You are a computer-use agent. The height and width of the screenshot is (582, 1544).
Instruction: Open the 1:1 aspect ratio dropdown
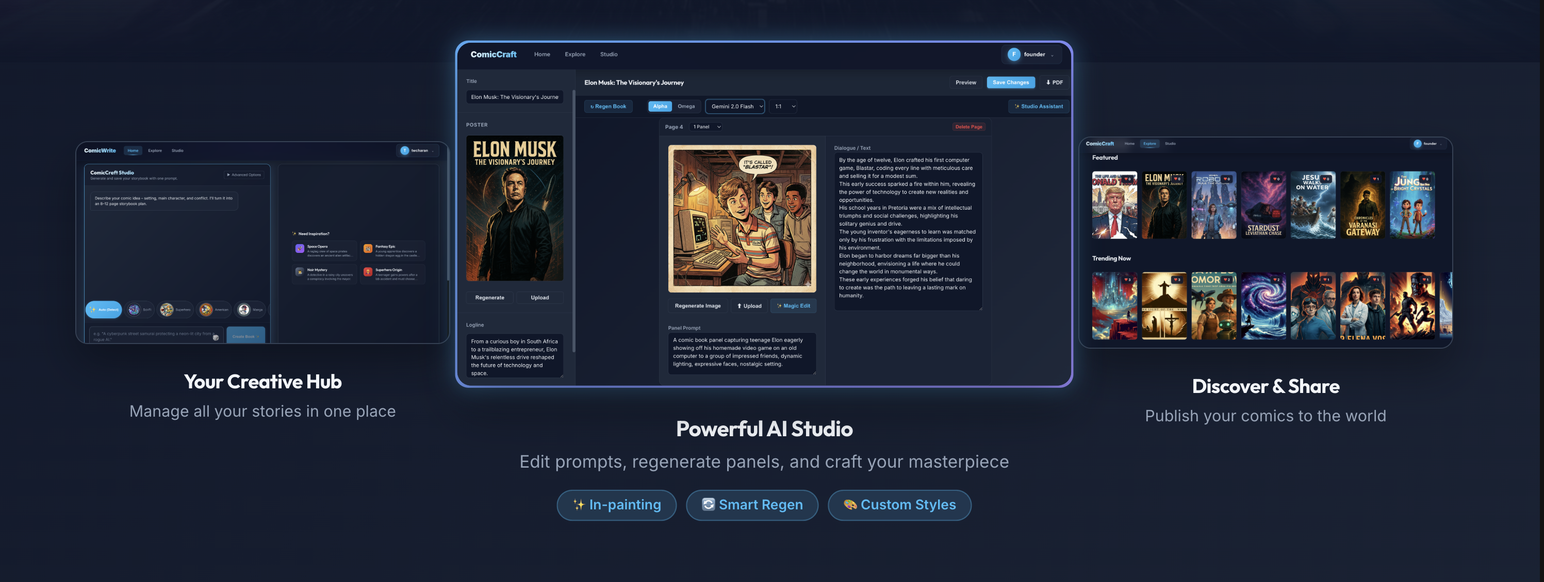(784, 107)
